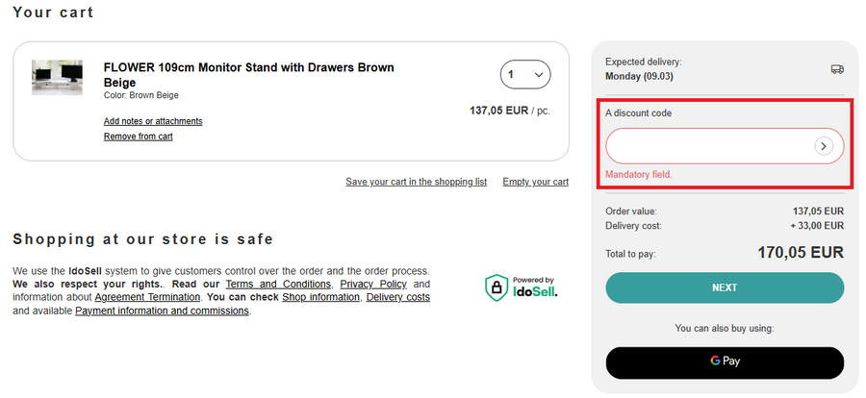The image size is (866, 398).
Task: Focus the discount code input field
Action: tap(707, 146)
